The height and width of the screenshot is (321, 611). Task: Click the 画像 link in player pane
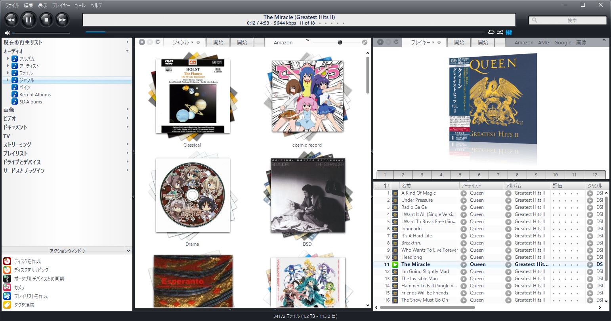click(x=581, y=42)
